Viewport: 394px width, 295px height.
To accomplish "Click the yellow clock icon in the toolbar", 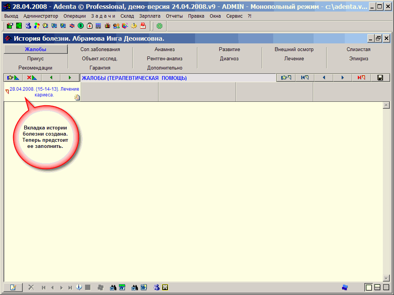I will coord(45,26).
